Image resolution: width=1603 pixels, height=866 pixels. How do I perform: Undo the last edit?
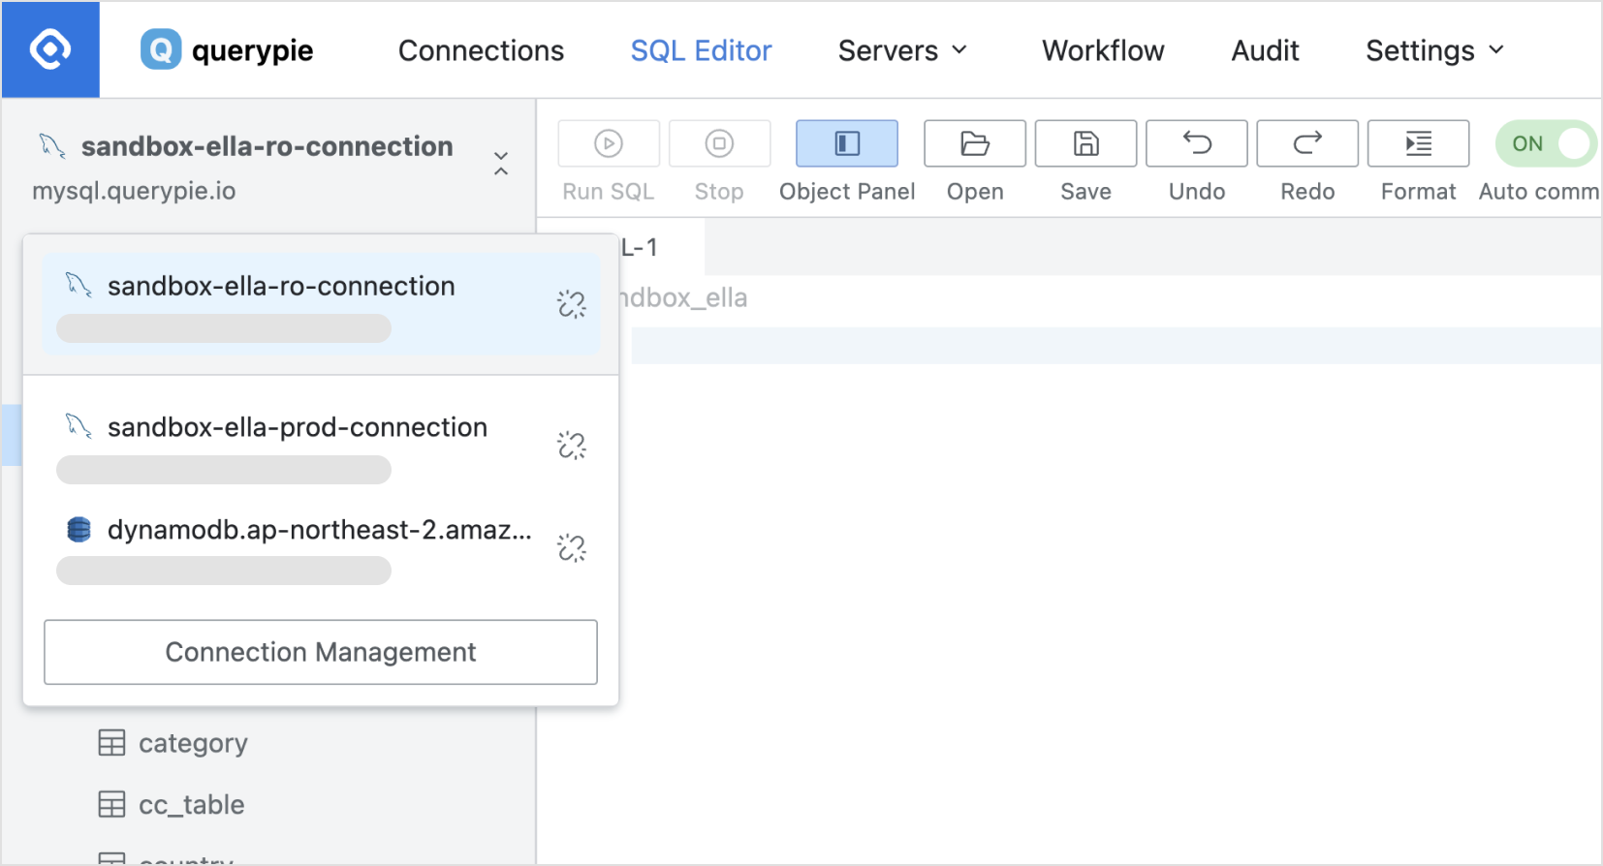pyautogui.click(x=1197, y=143)
